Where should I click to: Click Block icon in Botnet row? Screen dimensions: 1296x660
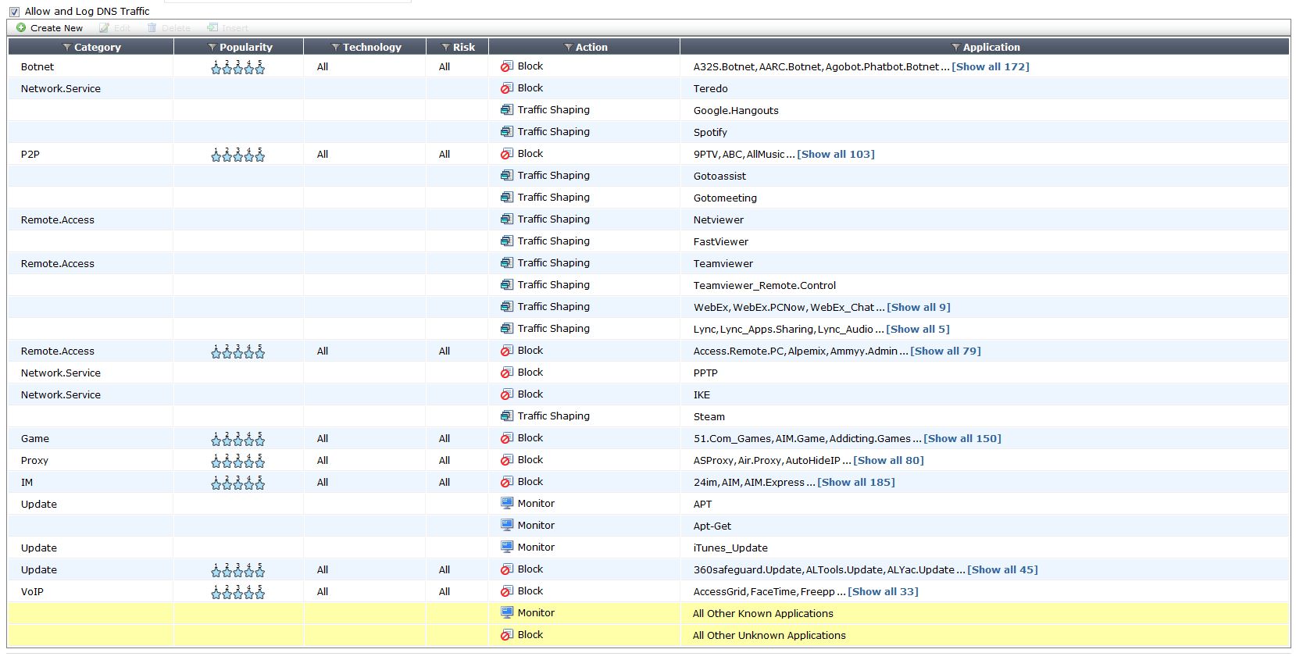[x=507, y=67]
